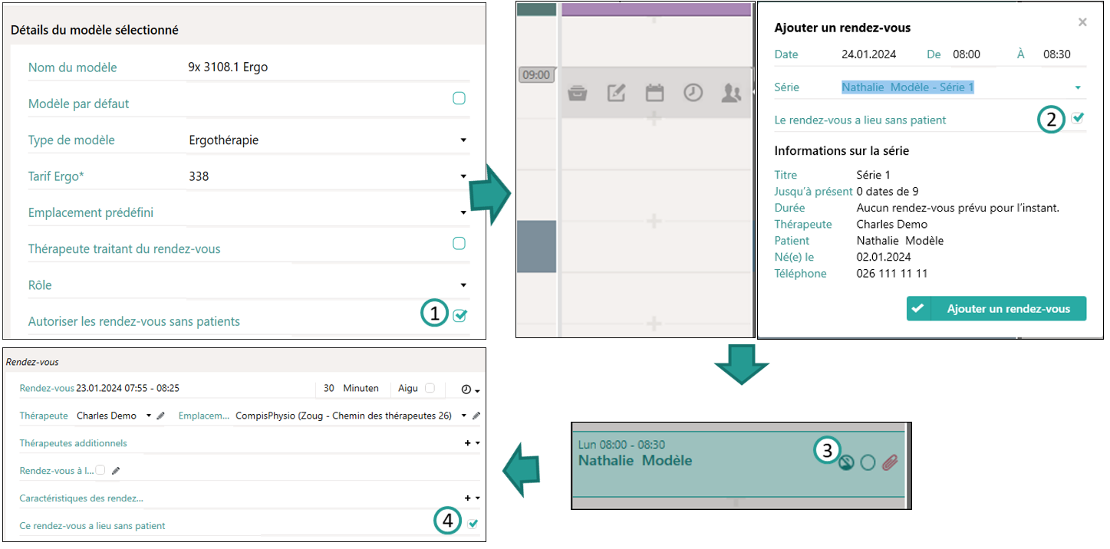Click the calendar icon in the slot toolbar
The width and height of the screenshot is (1110, 549).
pos(654,94)
